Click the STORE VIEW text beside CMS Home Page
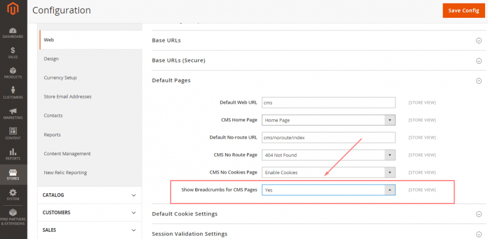 click(422, 120)
